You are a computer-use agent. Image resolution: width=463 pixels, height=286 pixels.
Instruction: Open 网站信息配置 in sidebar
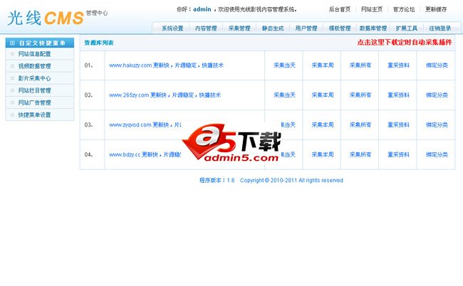click(35, 54)
